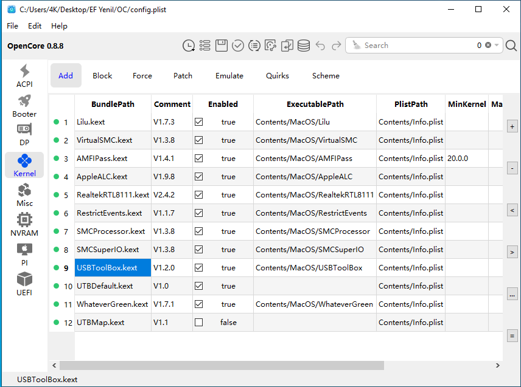Validate config with checkmark circle icon
521x387 pixels.
[237, 46]
